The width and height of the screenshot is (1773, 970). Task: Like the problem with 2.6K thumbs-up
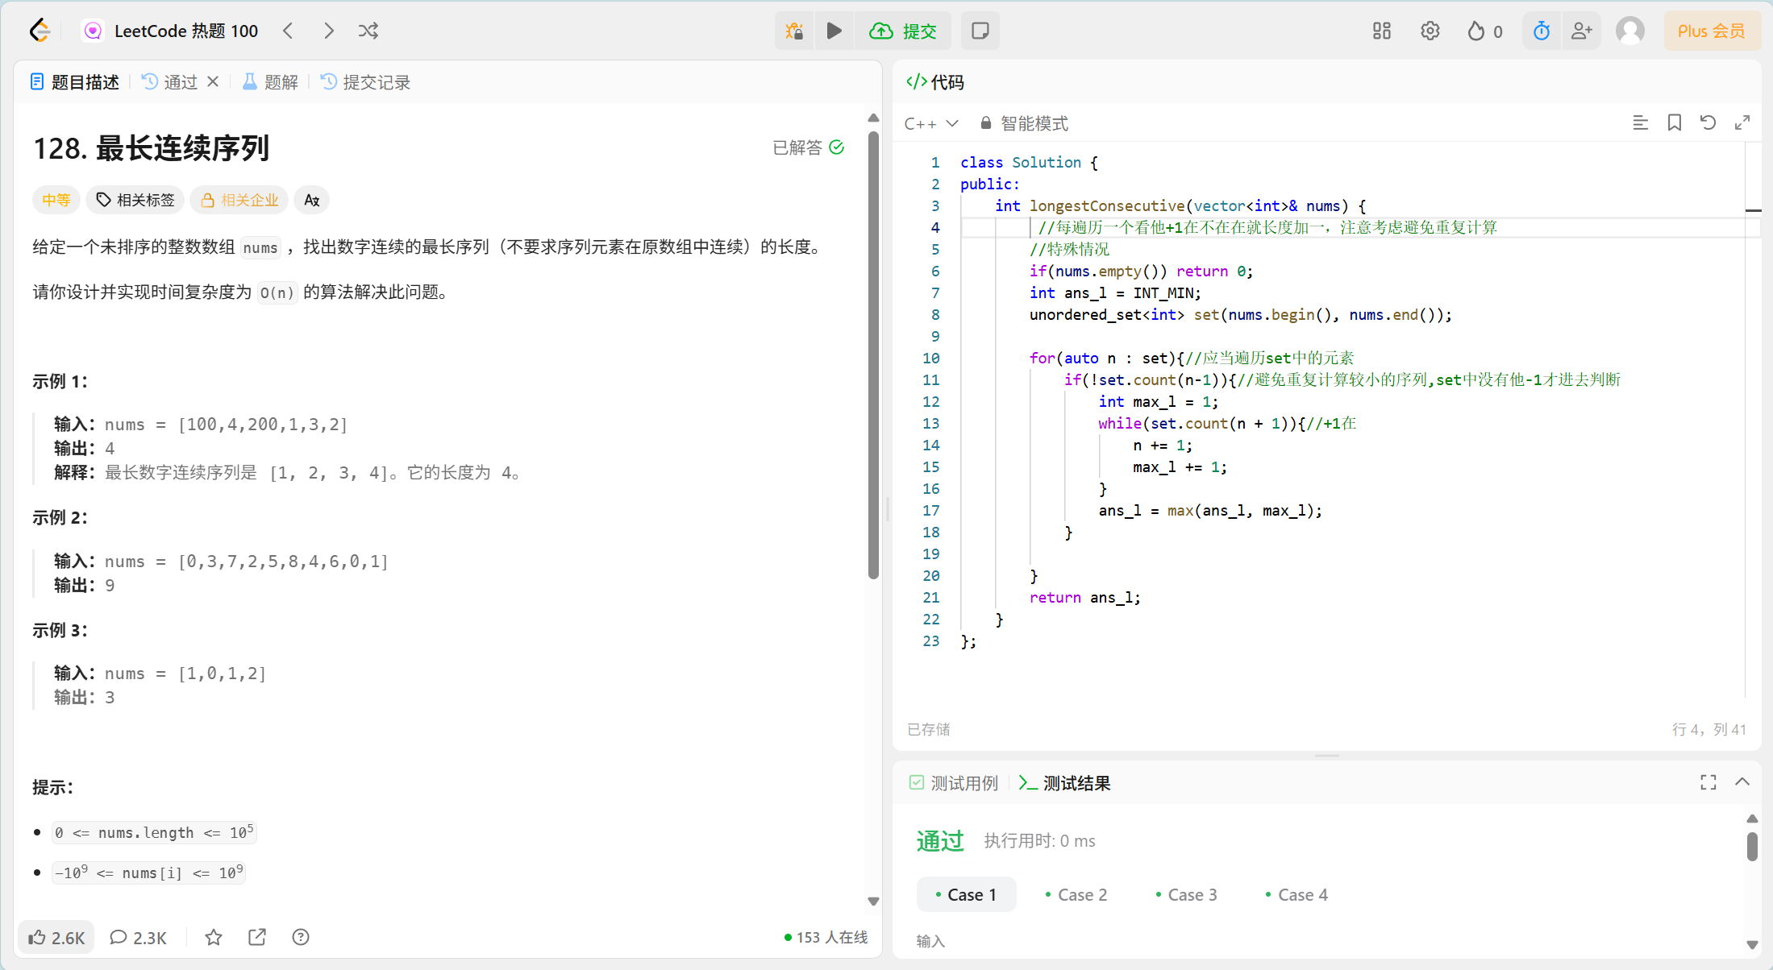tap(56, 937)
